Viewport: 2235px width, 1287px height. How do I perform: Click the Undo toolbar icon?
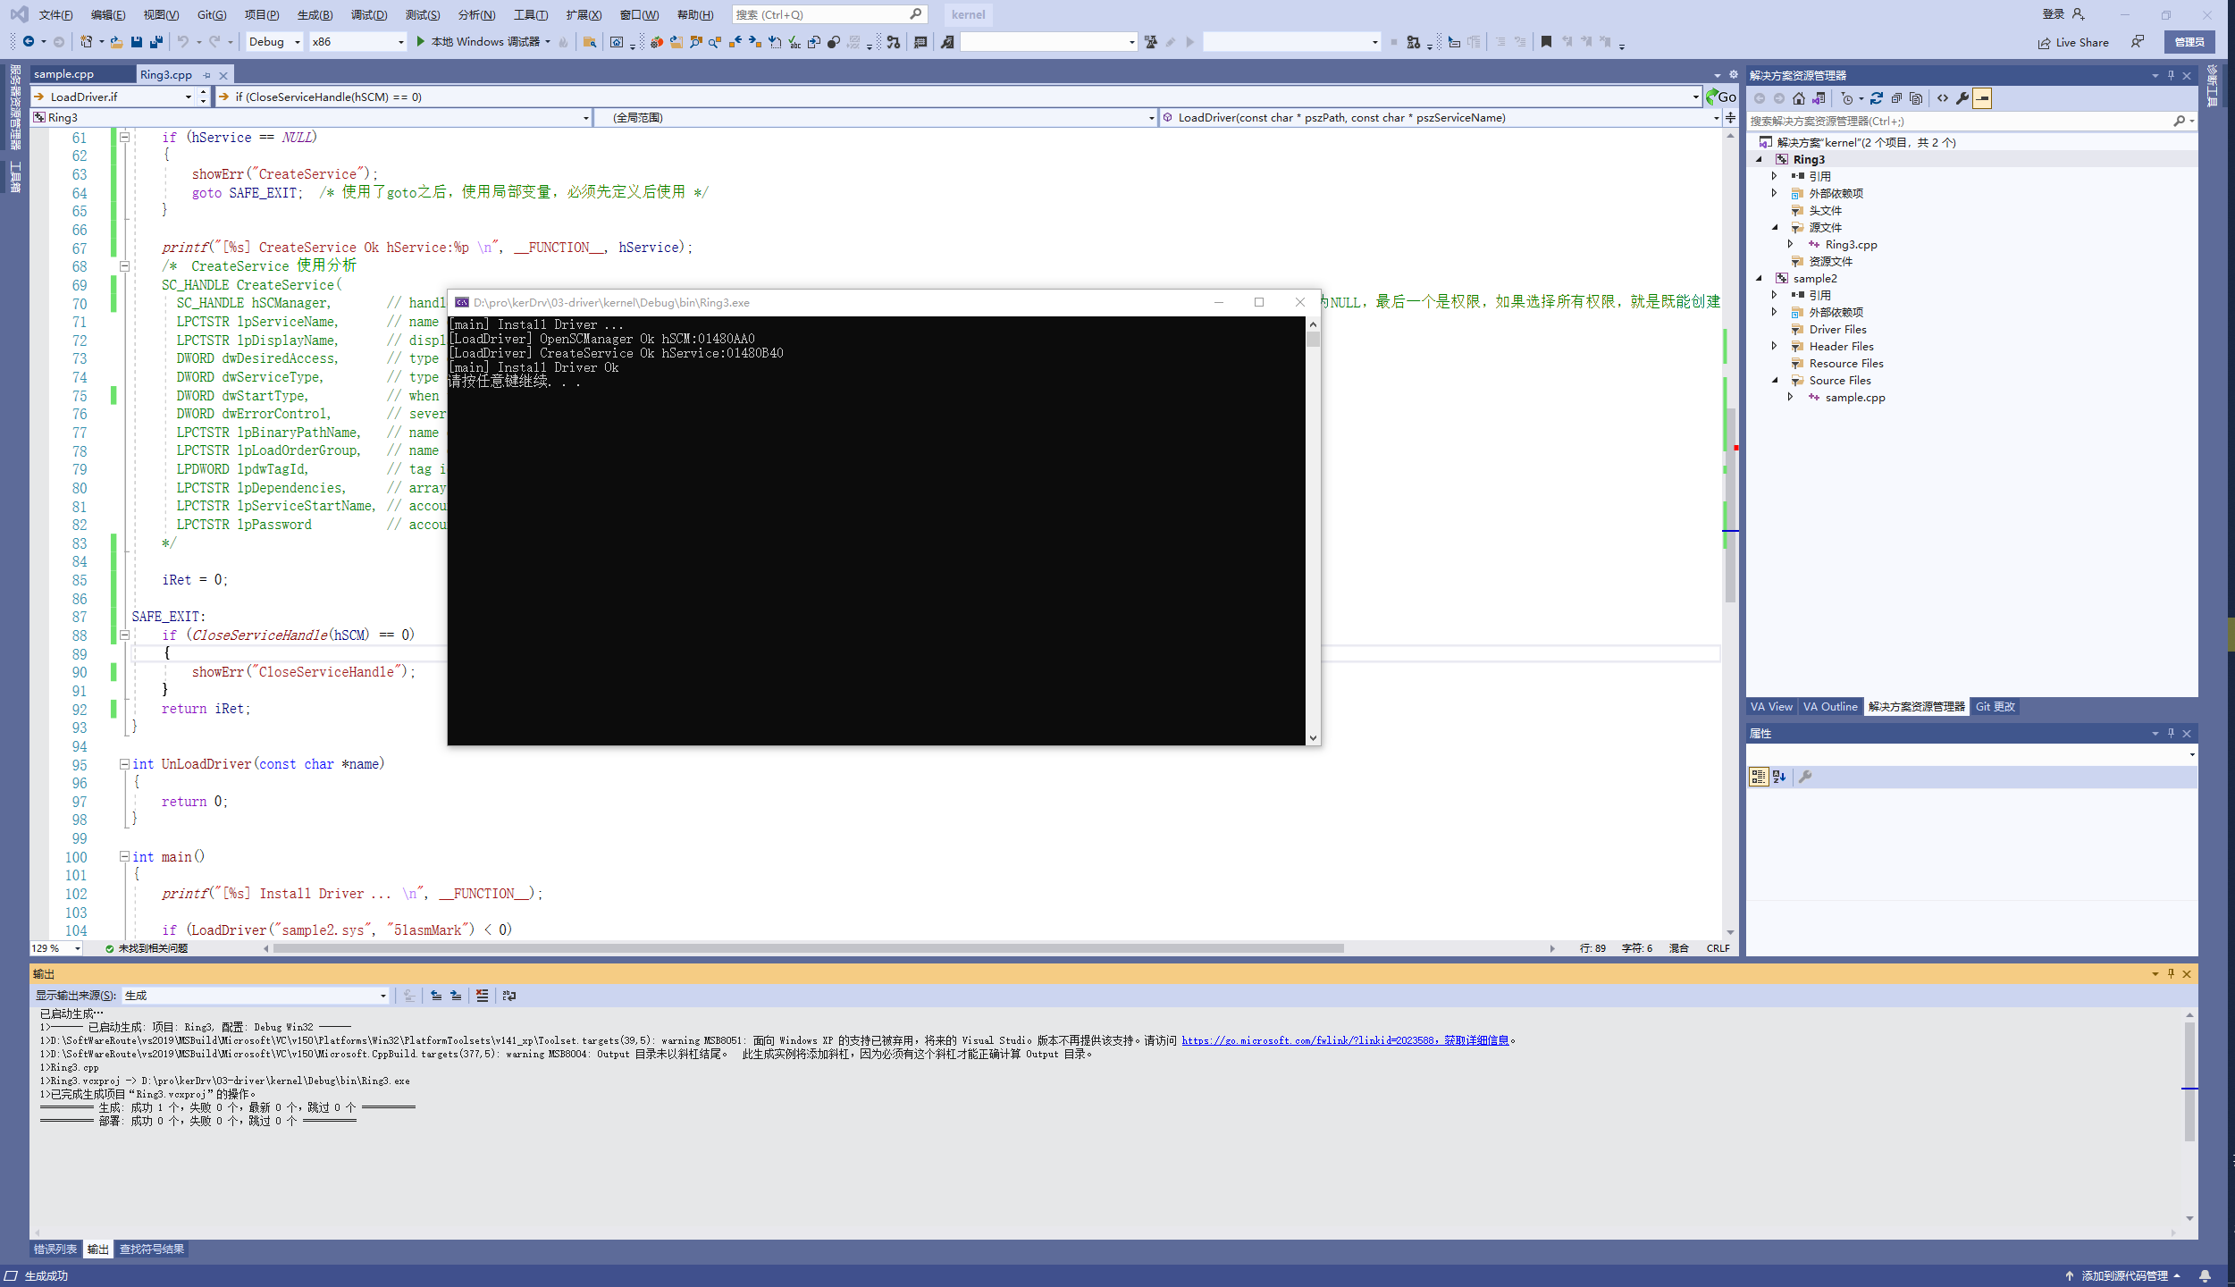182,42
